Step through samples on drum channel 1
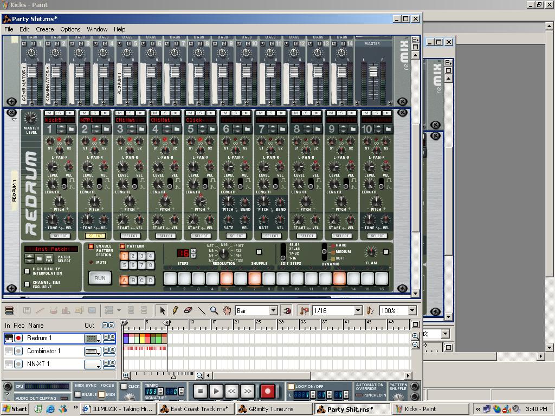555x416 pixels. tap(61, 129)
